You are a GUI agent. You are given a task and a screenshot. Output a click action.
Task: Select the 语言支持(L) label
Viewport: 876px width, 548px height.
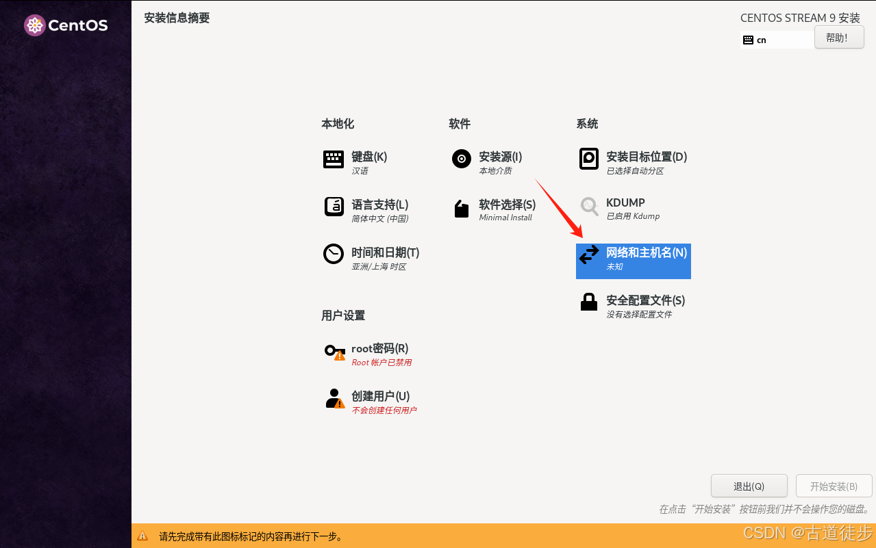(x=380, y=205)
